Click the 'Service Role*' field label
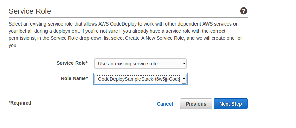 (72, 63)
